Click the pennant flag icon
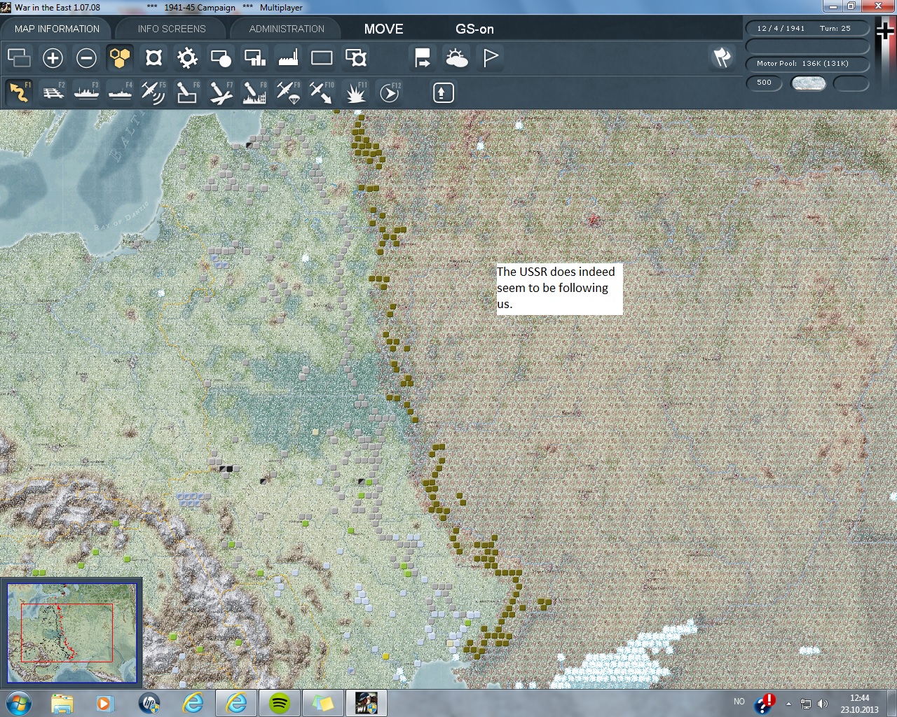The height and width of the screenshot is (717, 897). click(x=490, y=57)
